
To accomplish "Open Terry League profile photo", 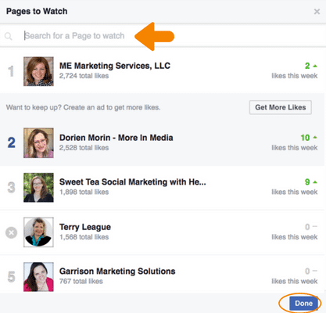I will [x=38, y=232].
